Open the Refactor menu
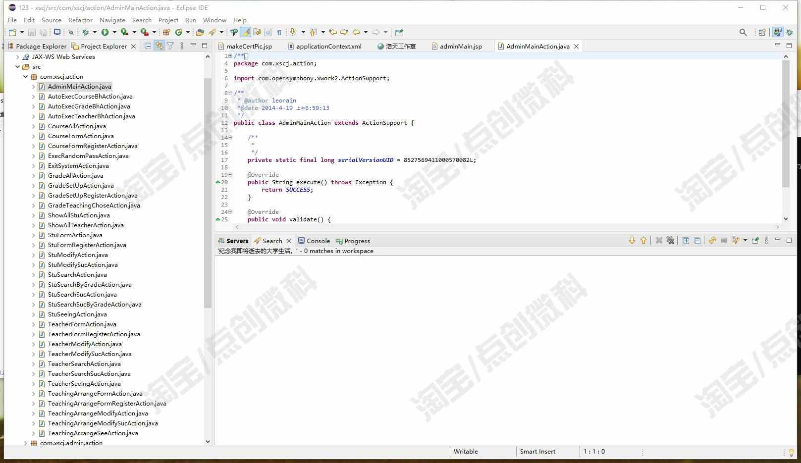This screenshot has width=801, height=463. (80, 20)
